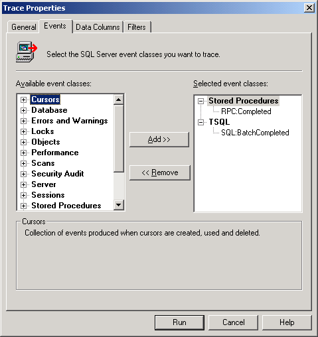
Task: Run the trace
Action: point(179,322)
